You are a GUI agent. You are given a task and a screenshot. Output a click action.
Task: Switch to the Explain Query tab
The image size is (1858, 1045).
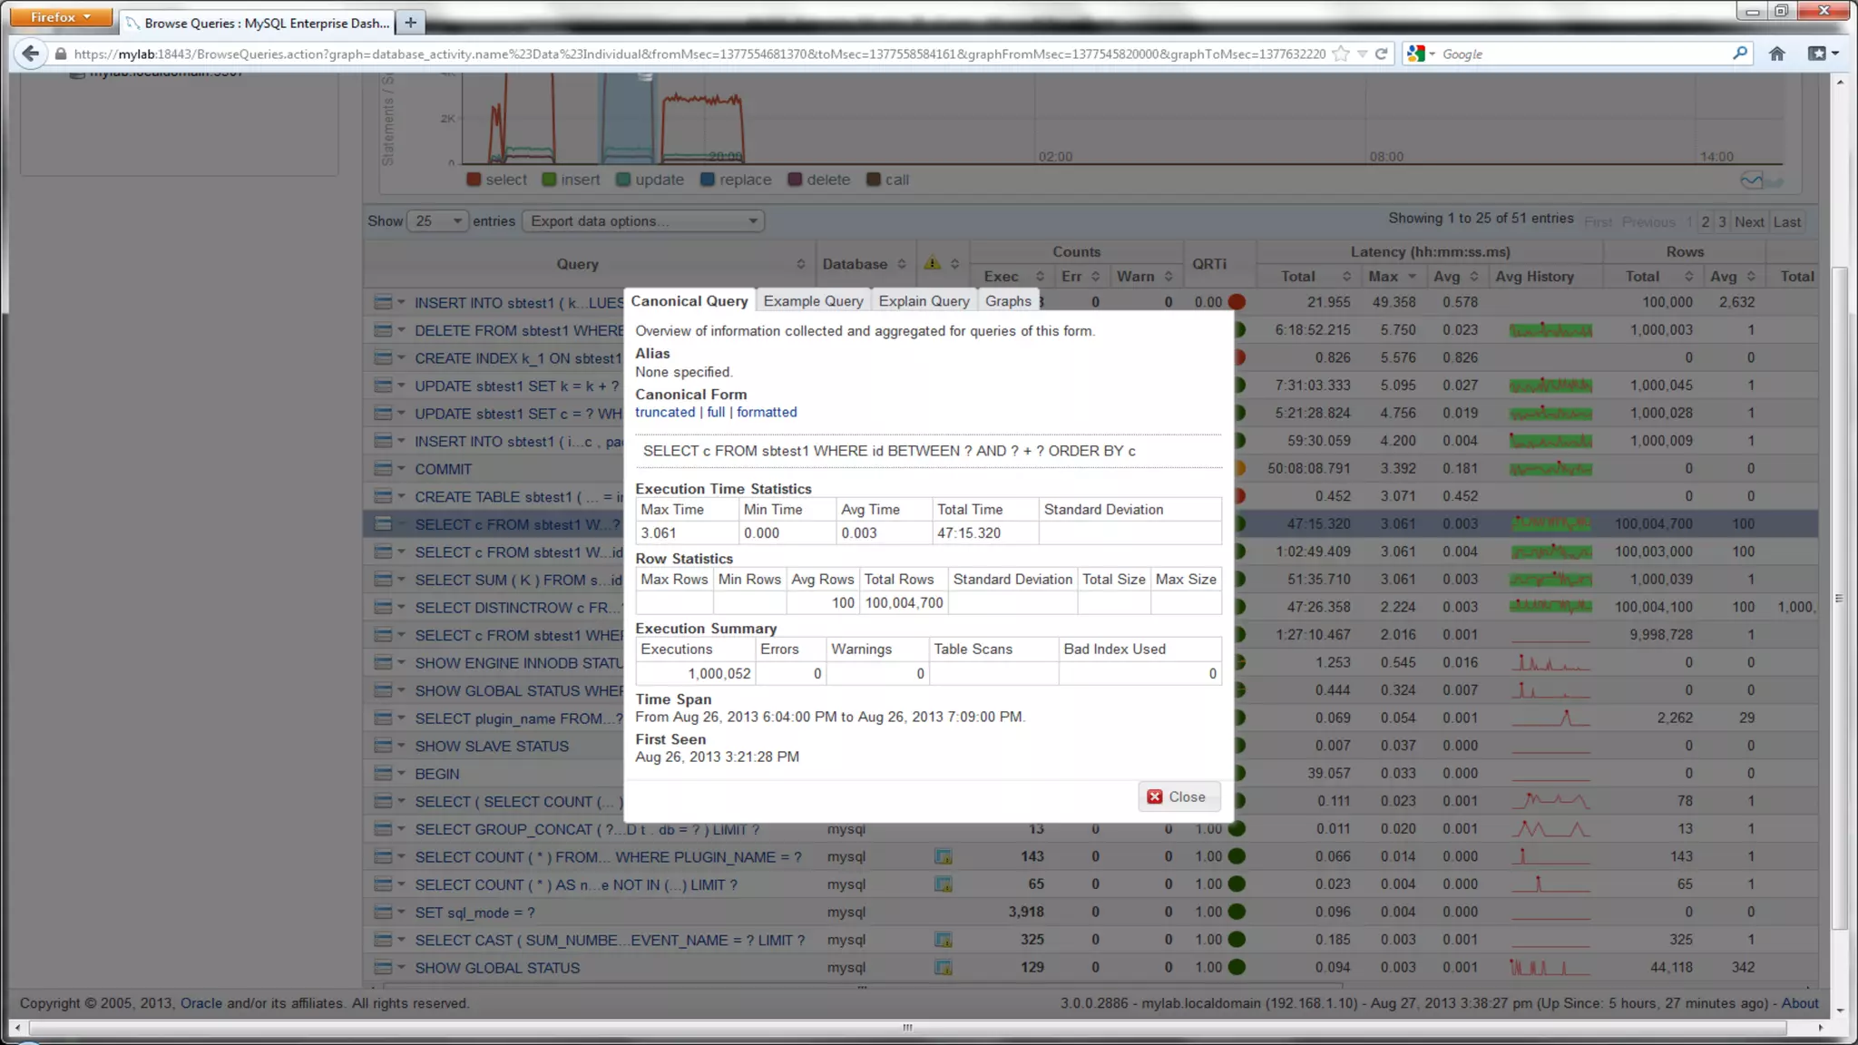pos(924,301)
